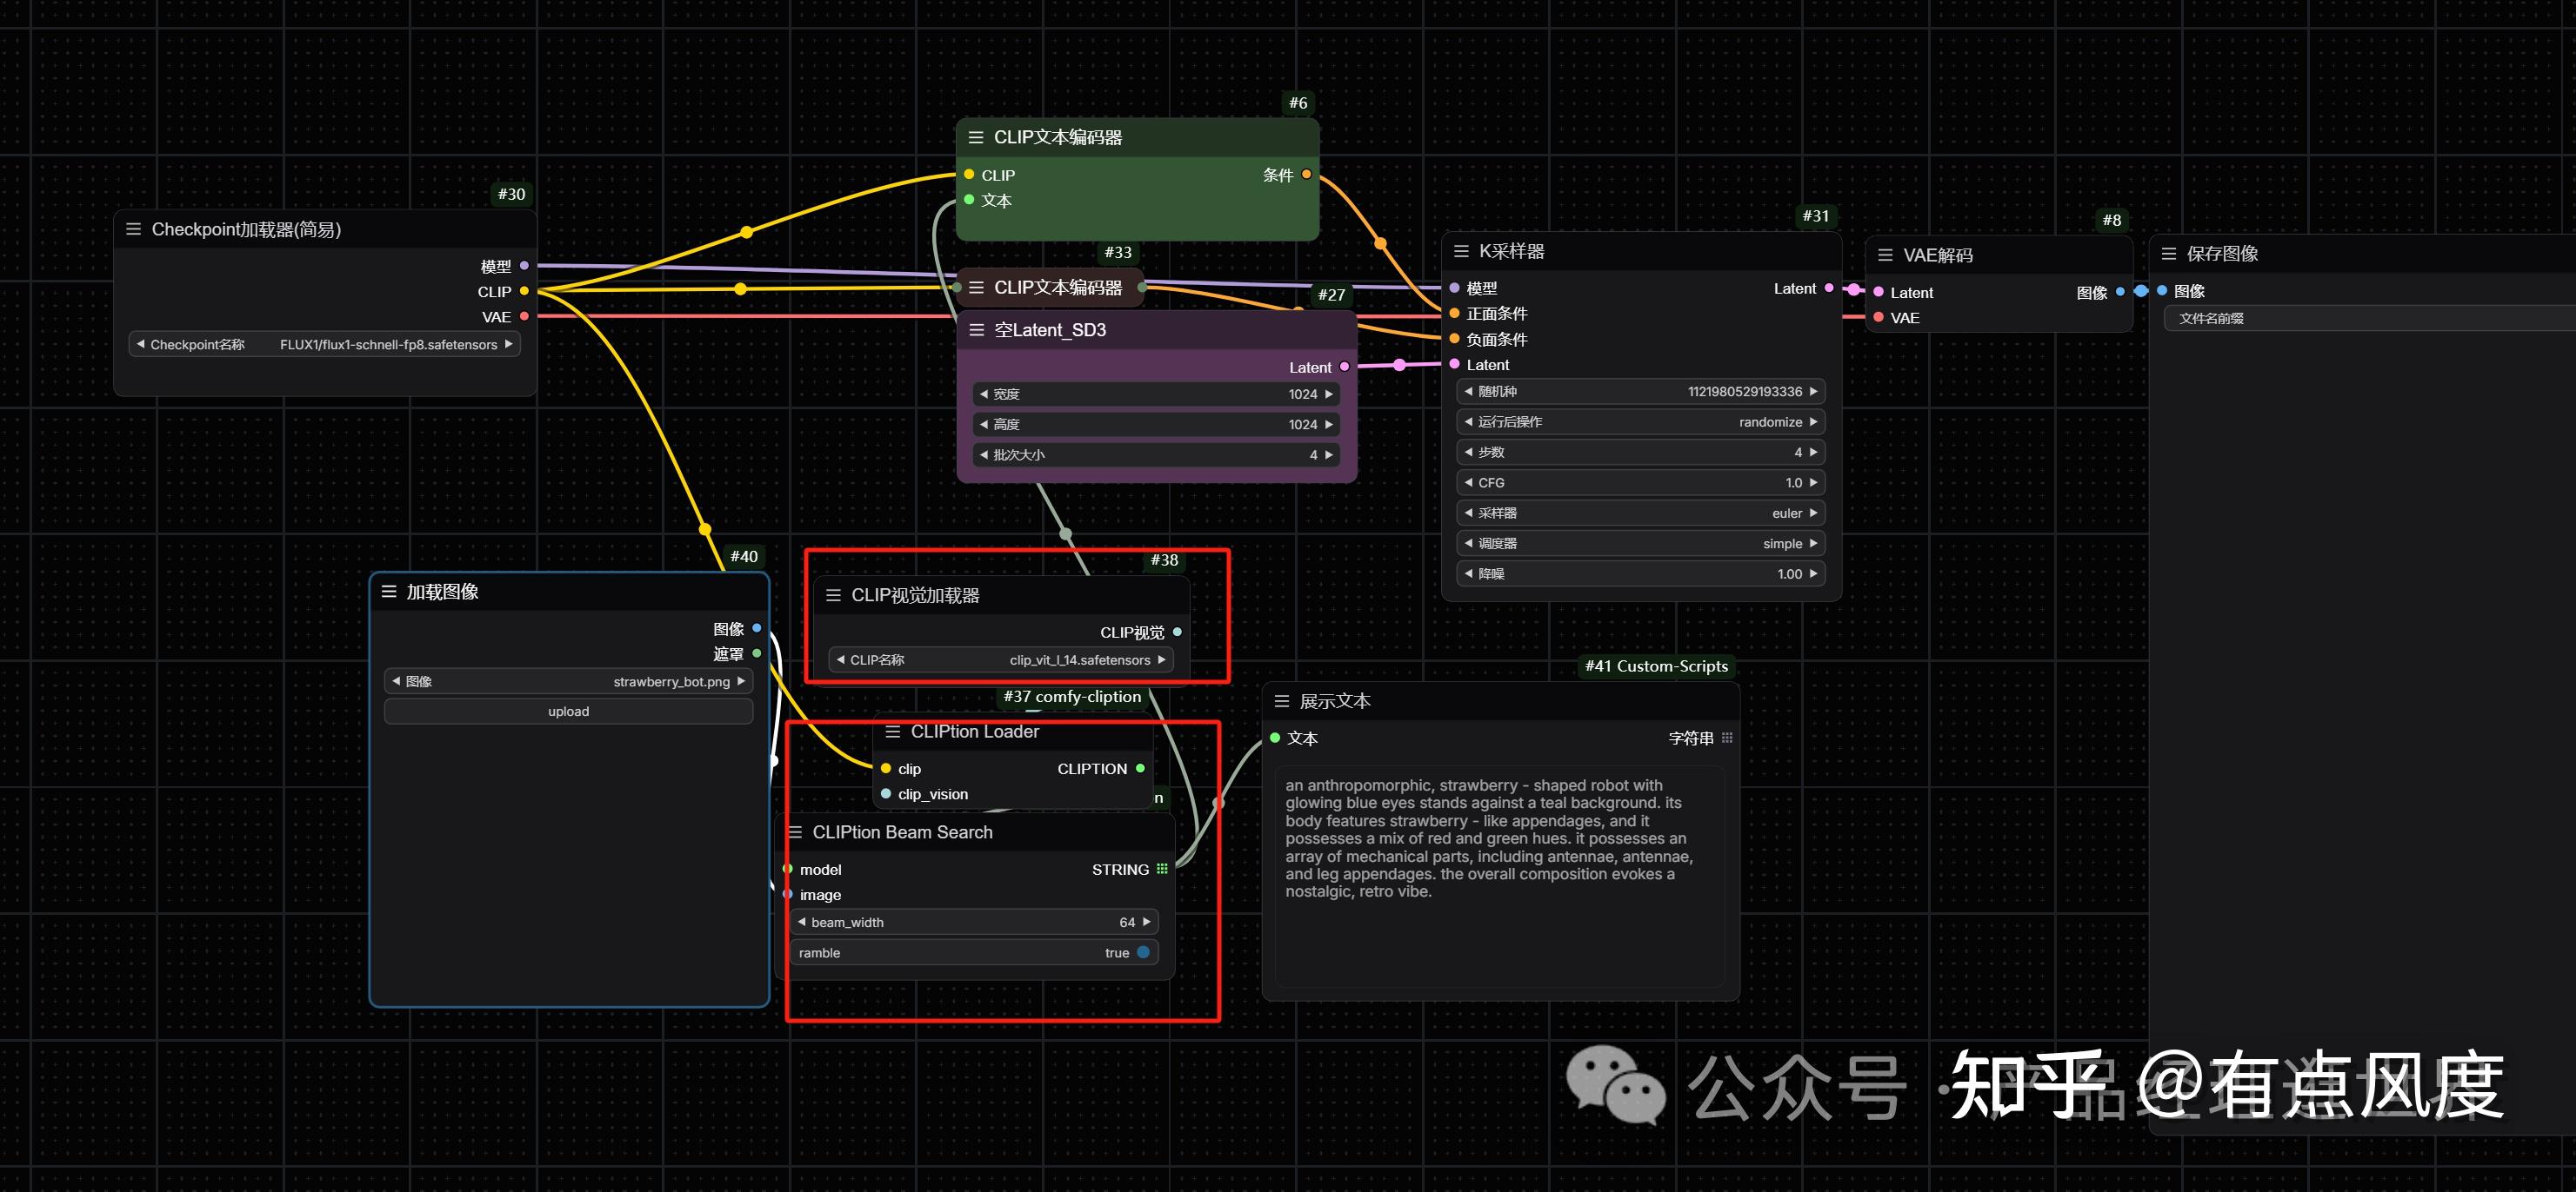Click the hamburger menu icon on the K采样器 node
The height and width of the screenshot is (1192, 2576).
(x=1461, y=252)
